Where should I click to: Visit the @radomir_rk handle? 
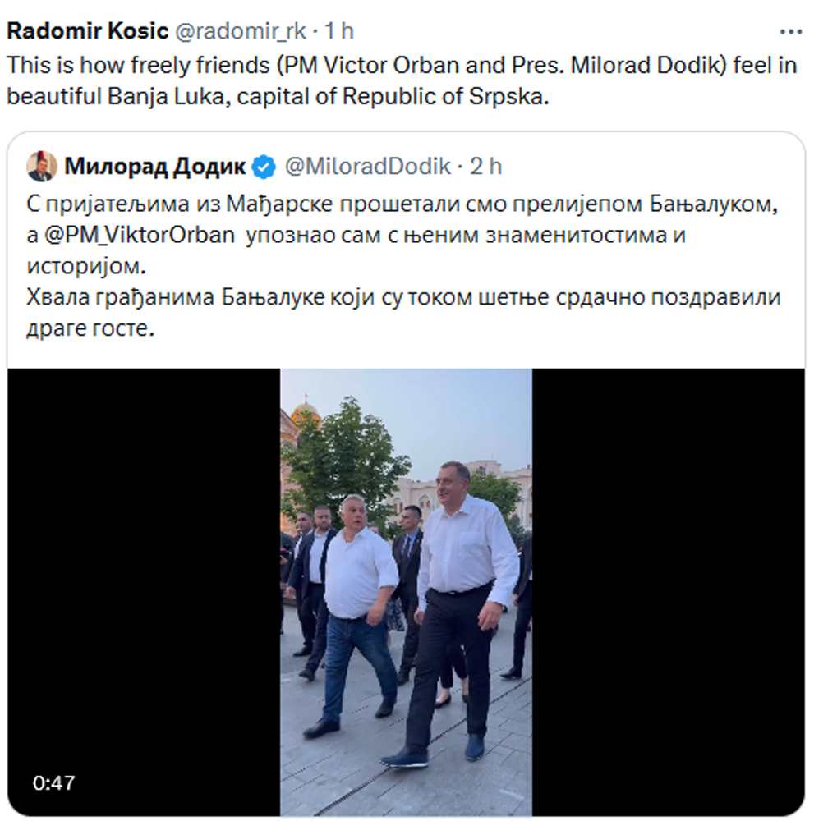pyautogui.click(x=241, y=32)
